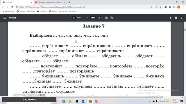Open the Chrome profile avatar
186x104 pixels.
pyautogui.click(x=179, y=7)
